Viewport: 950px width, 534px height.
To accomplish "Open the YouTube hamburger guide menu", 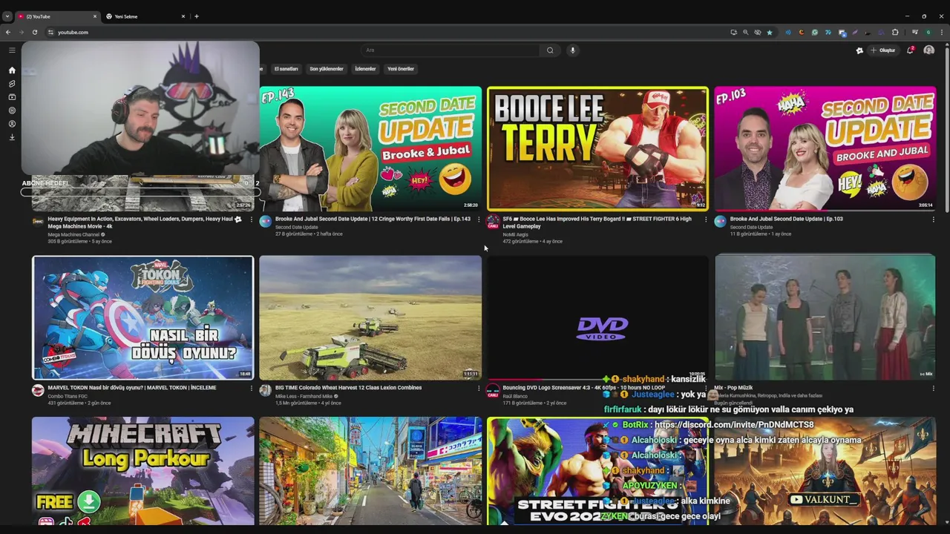I will (x=12, y=50).
